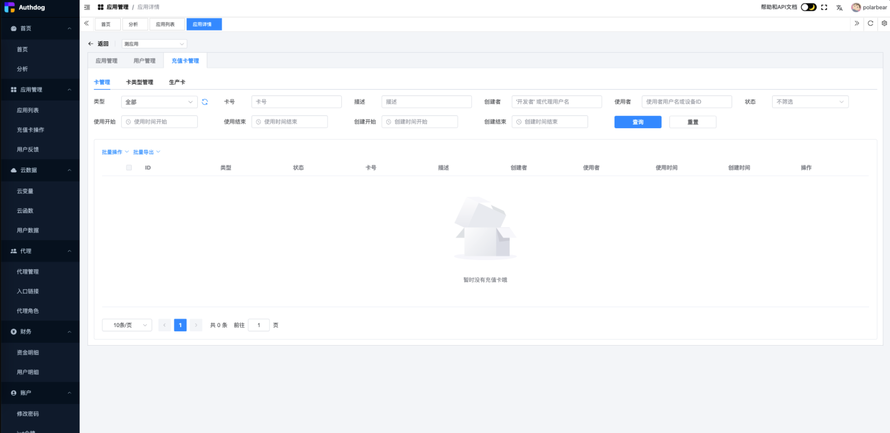The width and height of the screenshot is (890, 433).
Task: Open the 类型 dropdown showing 全部
Action: coord(159,102)
